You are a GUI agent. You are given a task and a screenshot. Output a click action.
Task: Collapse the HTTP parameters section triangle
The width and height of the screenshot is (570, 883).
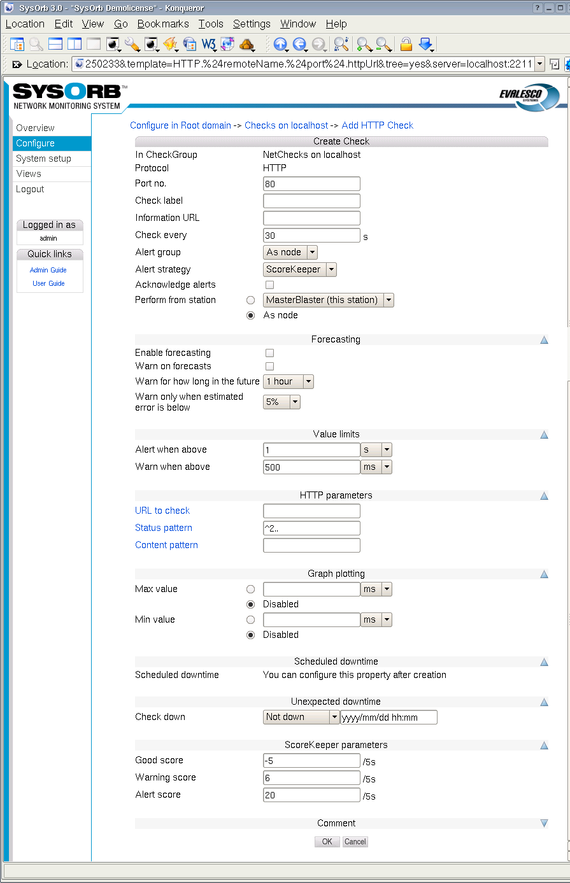[x=544, y=495]
